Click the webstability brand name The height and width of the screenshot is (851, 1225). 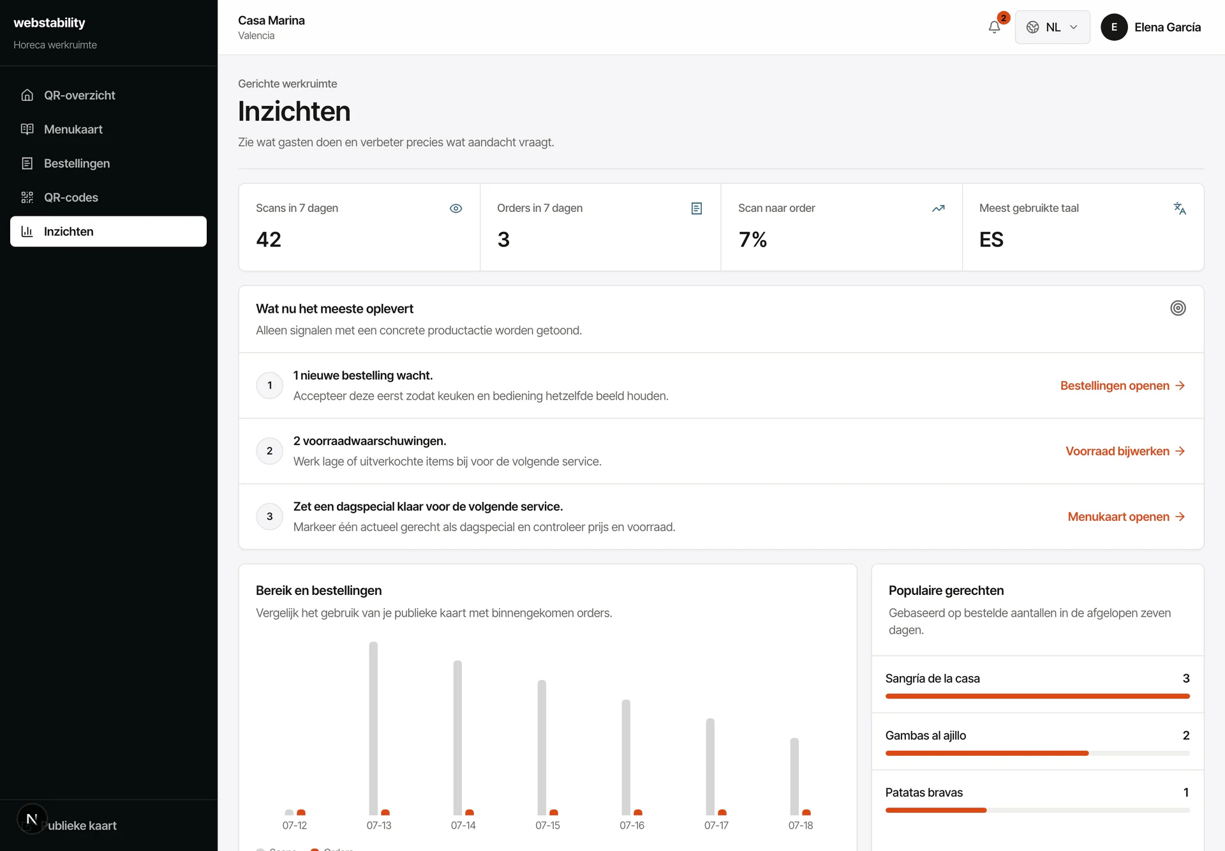click(49, 22)
